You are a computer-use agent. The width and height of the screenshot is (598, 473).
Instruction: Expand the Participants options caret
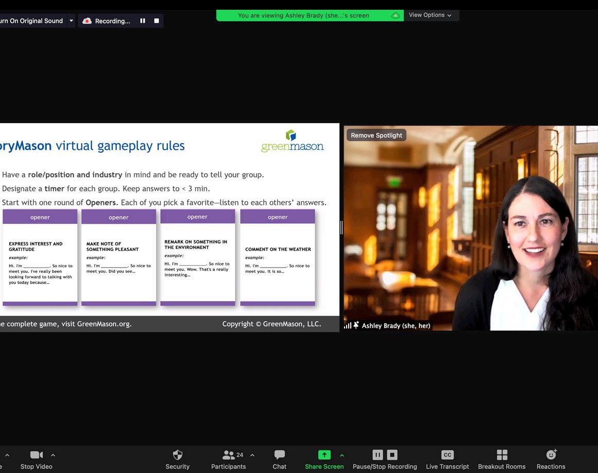(252, 455)
